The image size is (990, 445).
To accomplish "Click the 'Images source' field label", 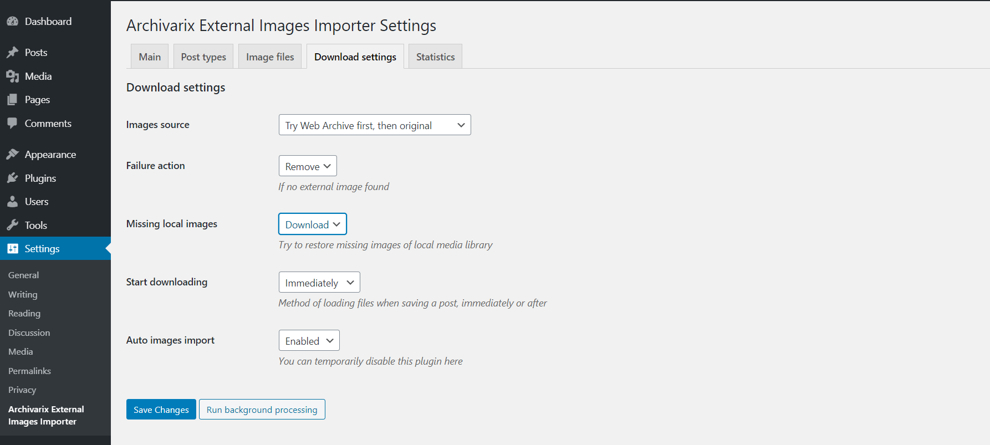I will click(x=158, y=125).
